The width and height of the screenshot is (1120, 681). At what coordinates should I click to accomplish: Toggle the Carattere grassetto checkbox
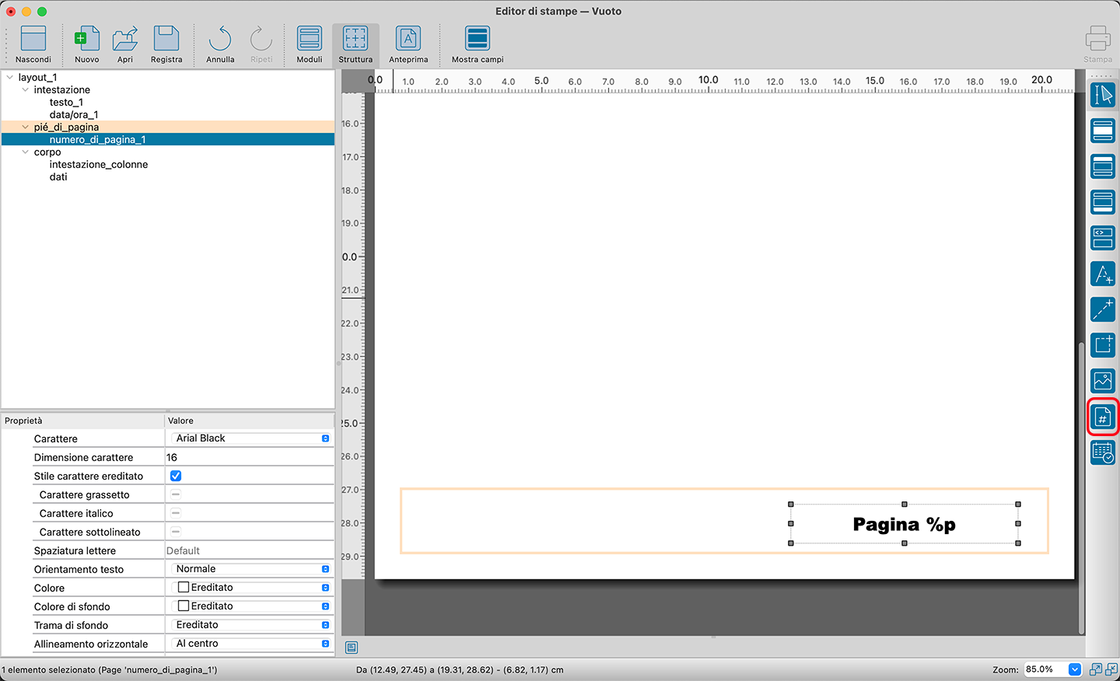tap(176, 494)
